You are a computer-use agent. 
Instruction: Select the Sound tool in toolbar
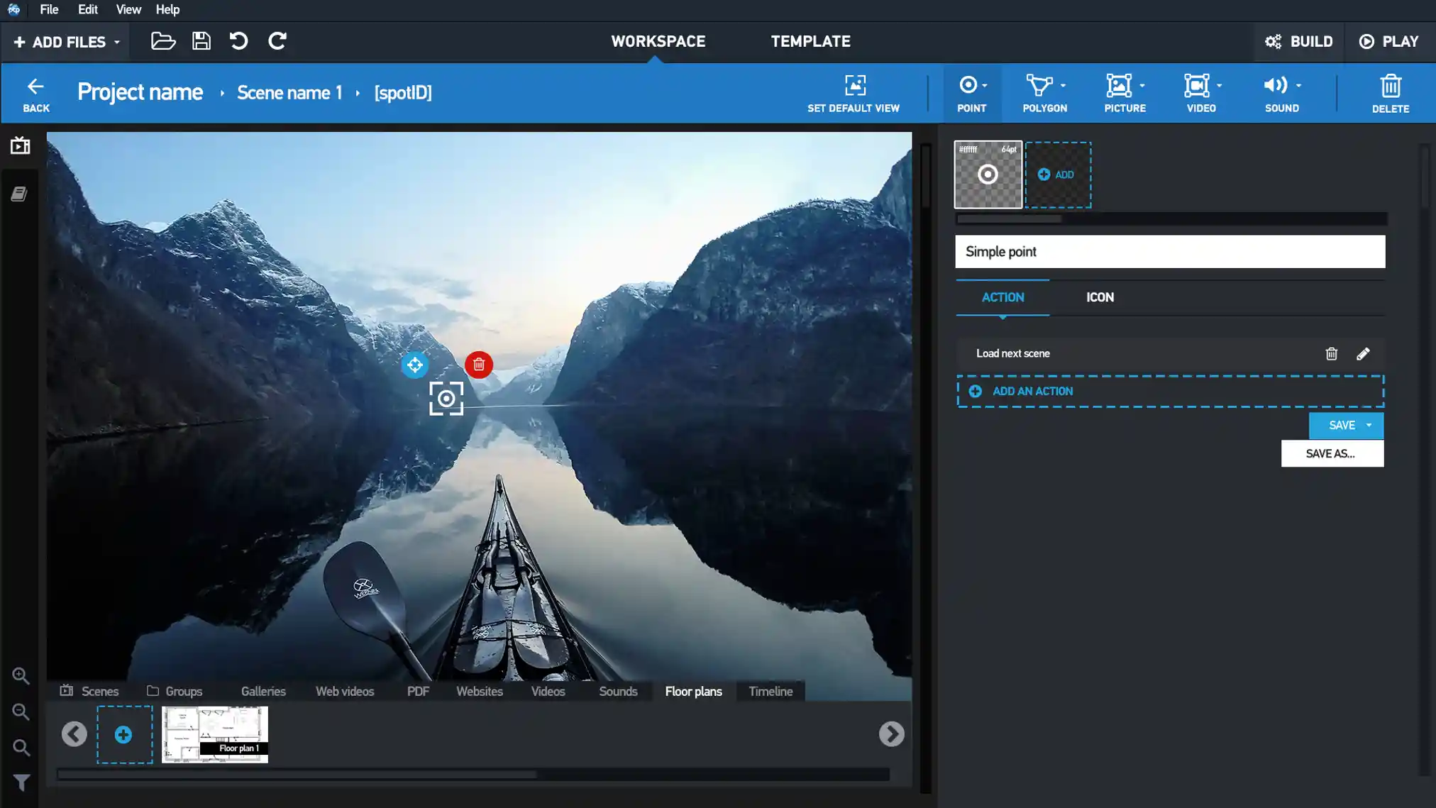click(x=1281, y=93)
